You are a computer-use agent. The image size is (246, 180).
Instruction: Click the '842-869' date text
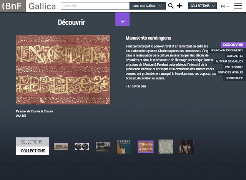[21, 116]
